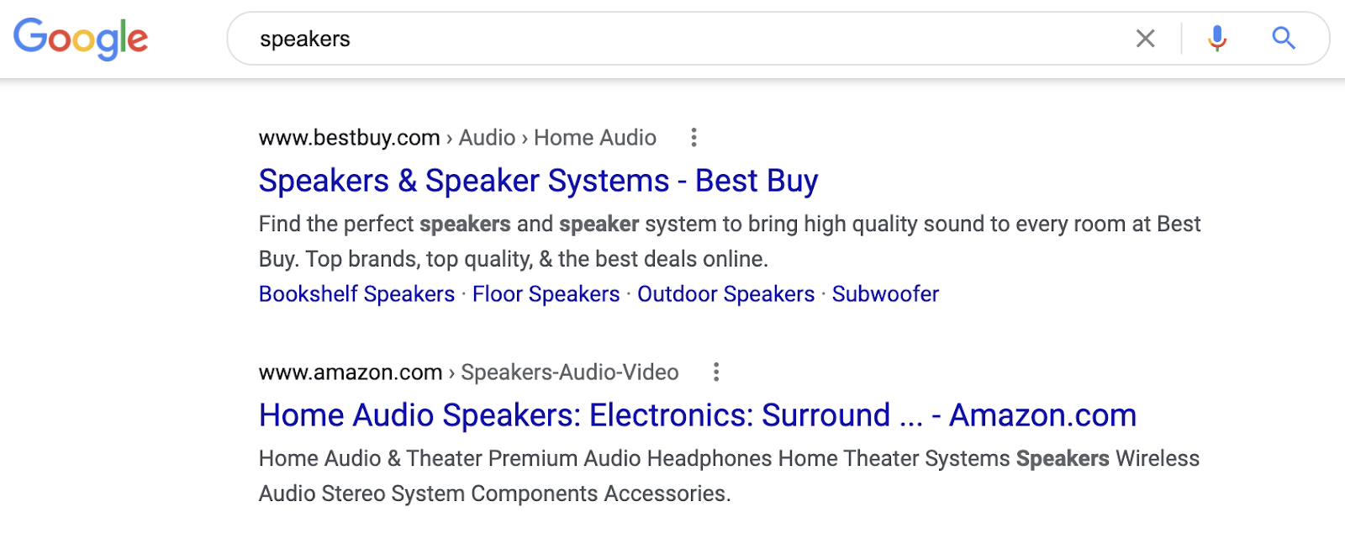Screen dimensions: 1345x533
Task: Open three-dot menu for Best Buy result
Action: pos(694,137)
